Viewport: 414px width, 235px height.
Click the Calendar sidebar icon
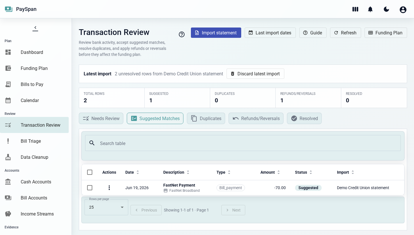(8, 100)
